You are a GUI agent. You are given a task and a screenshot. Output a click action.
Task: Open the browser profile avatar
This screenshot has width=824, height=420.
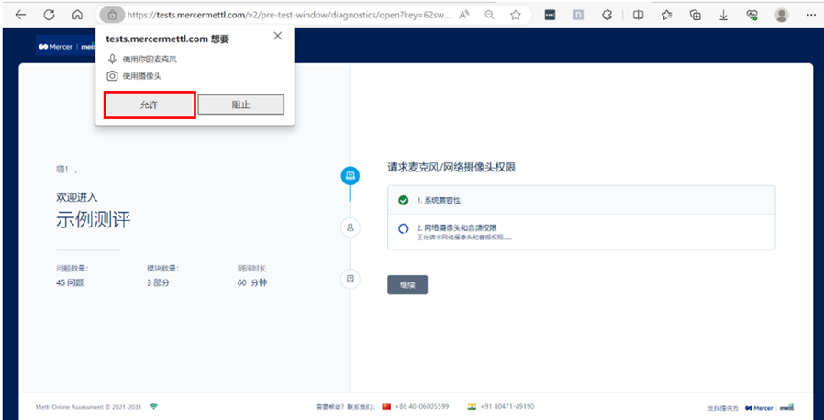coord(781,15)
